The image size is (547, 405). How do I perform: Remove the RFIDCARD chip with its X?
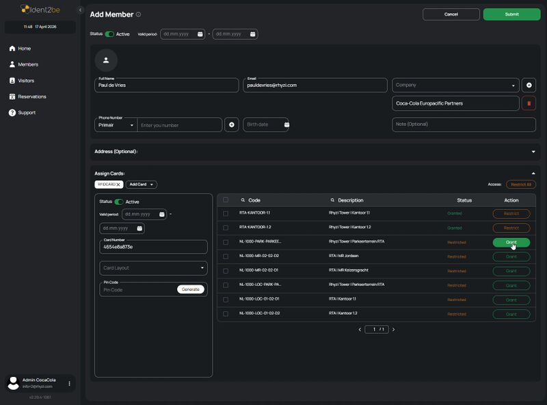[118, 185]
